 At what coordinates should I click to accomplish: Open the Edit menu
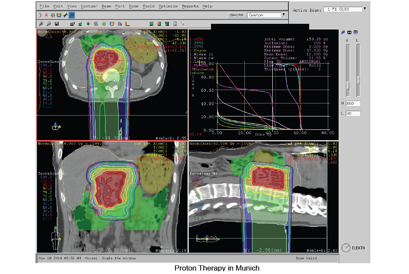(x=58, y=6)
